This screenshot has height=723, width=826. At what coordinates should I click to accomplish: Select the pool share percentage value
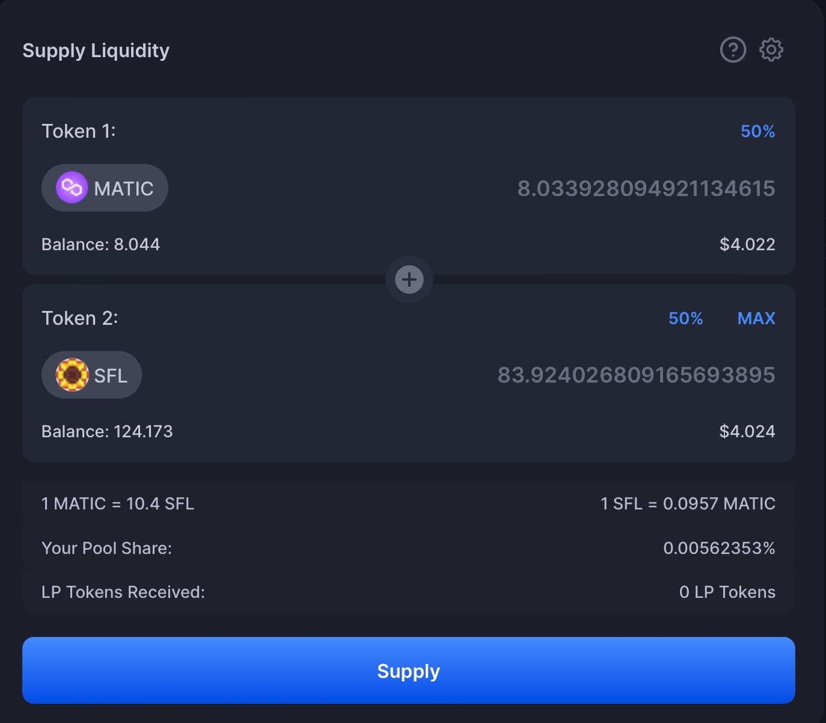pyautogui.click(x=719, y=548)
